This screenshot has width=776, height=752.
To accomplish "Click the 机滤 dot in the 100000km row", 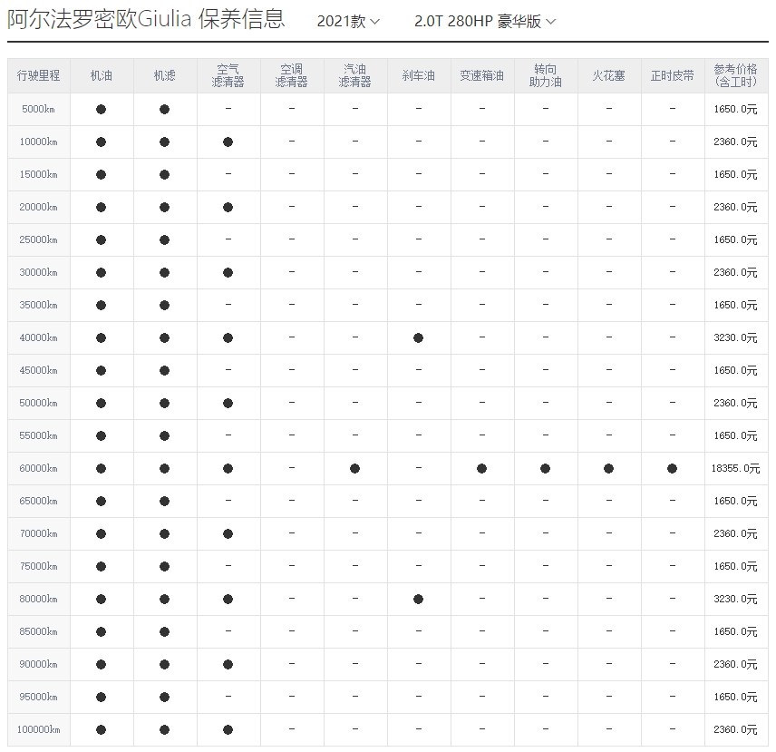I will [165, 730].
